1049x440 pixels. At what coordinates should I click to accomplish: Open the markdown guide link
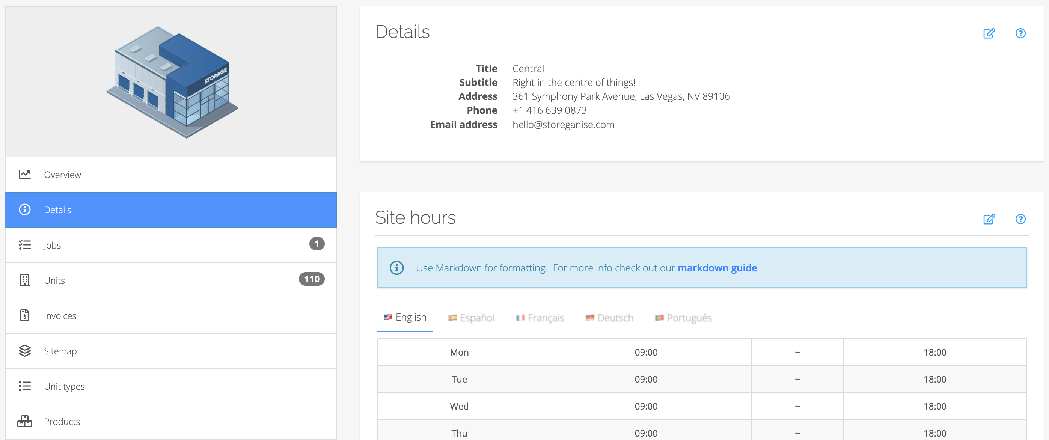pyautogui.click(x=717, y=268)
